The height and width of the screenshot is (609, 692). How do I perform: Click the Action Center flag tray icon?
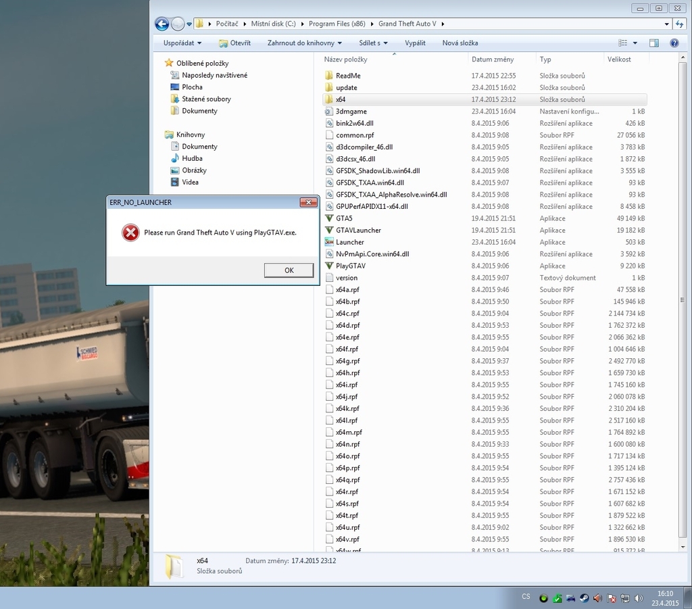coord(611,598)
